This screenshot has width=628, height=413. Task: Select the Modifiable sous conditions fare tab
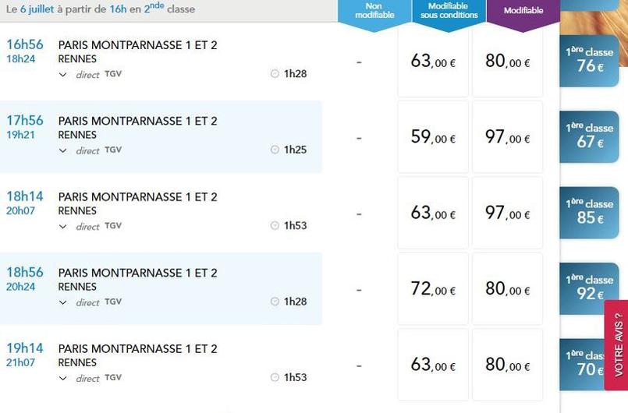pos(448,11)
